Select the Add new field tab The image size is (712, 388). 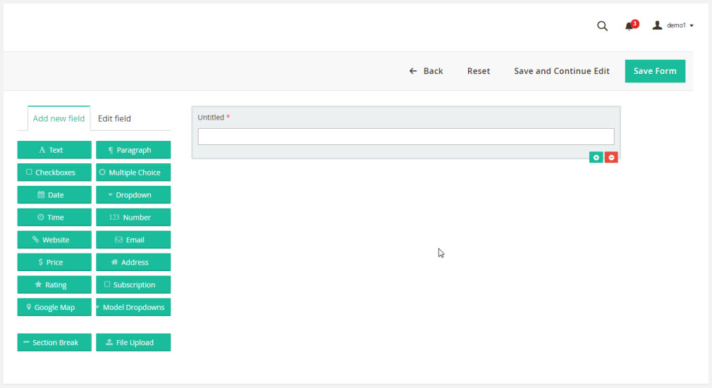(x=59, y=119)
